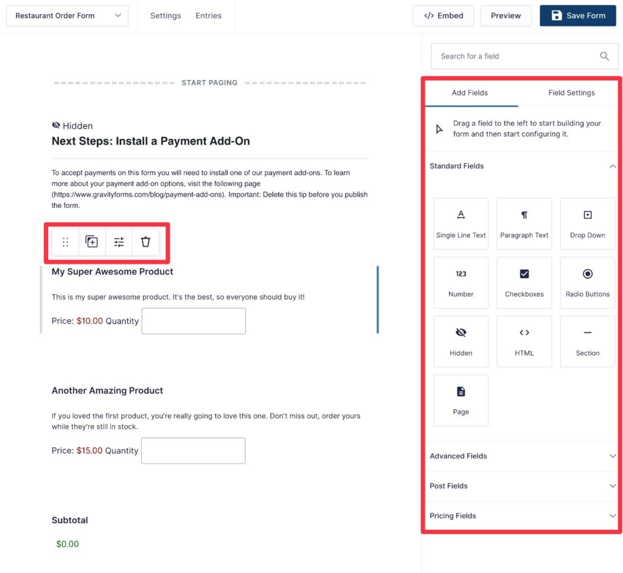
Task: Click the Save Form button
Action: coord(577,15)
